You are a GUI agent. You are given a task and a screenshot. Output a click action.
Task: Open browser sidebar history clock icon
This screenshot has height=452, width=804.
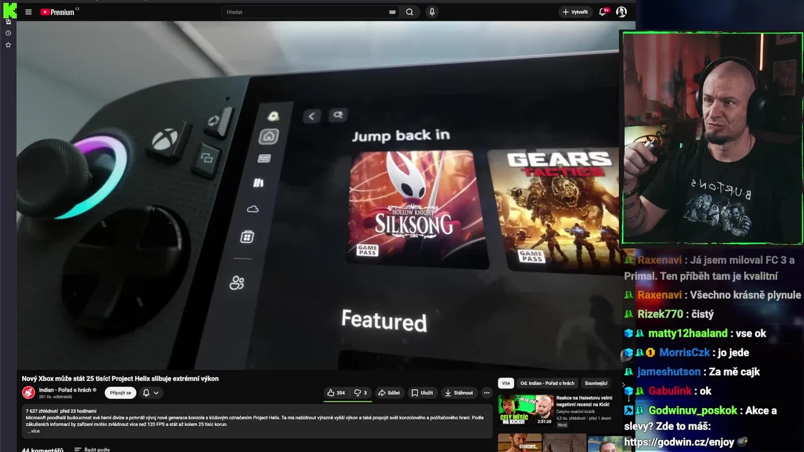pos(8,33)
